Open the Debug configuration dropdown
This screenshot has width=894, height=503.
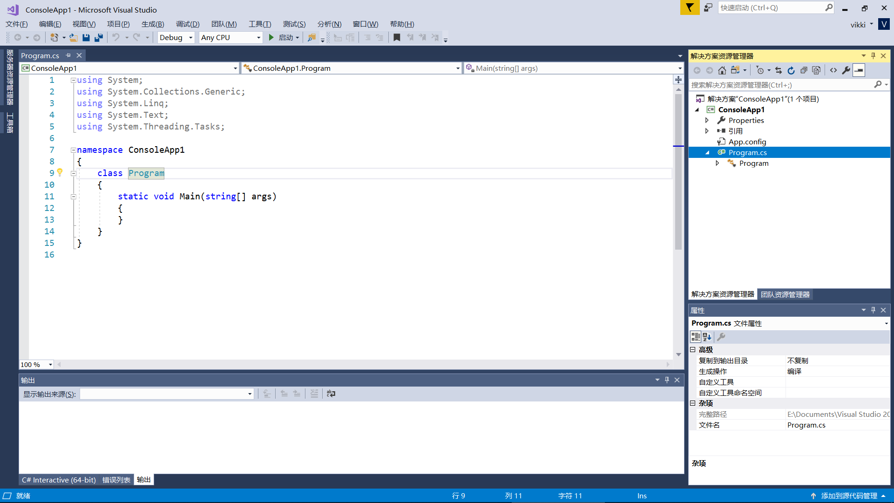[176, 38]
